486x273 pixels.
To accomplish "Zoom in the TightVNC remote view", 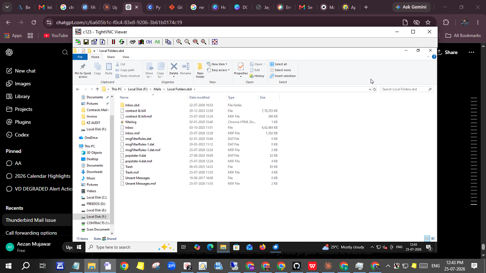I will pos(179,42).
